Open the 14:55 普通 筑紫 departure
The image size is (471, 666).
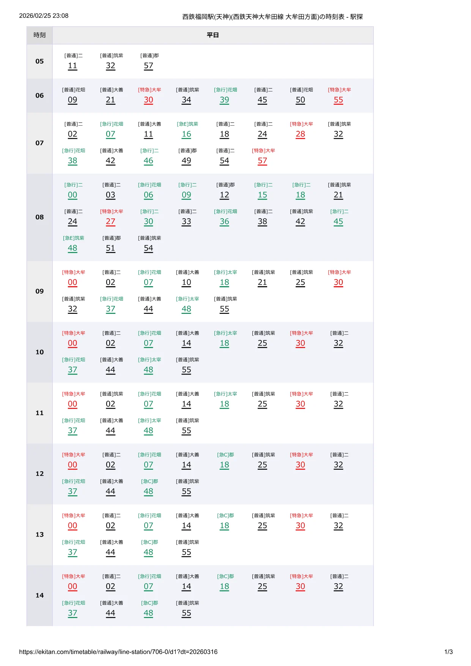[x=186, y=613]
